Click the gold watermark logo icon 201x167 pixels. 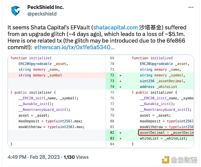[x=165, y=160]
